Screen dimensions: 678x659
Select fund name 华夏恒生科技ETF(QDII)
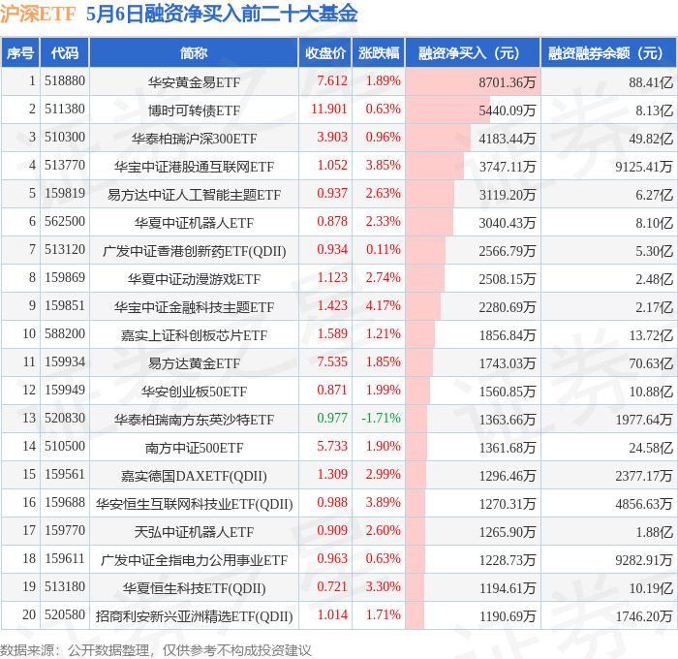click(x=194, y=588)
